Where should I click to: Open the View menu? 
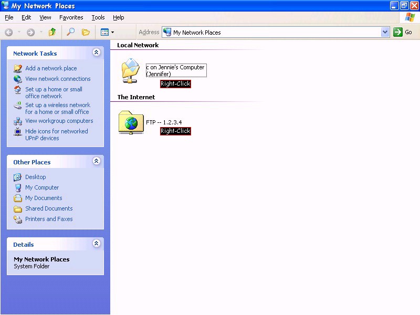[45, 17]
